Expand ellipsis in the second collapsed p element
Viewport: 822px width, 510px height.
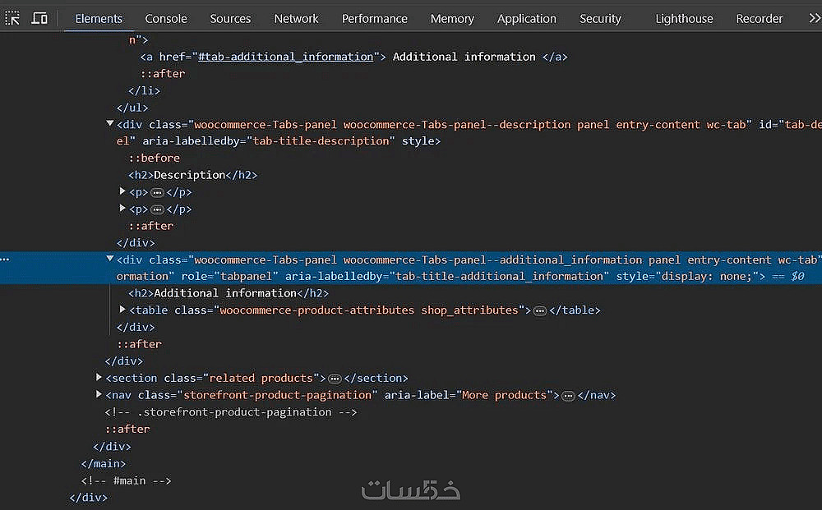point(157,209)
